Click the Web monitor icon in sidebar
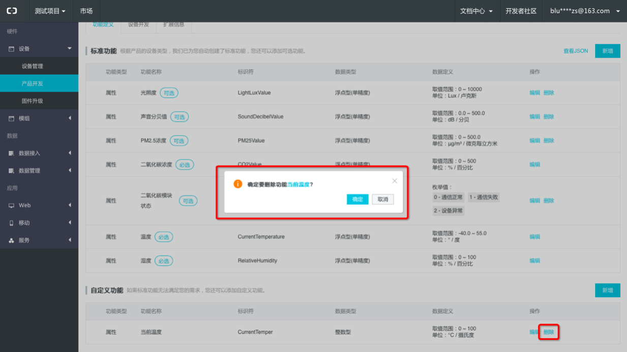The width and height of the screenshot is (627, 352). coord(11,206)
